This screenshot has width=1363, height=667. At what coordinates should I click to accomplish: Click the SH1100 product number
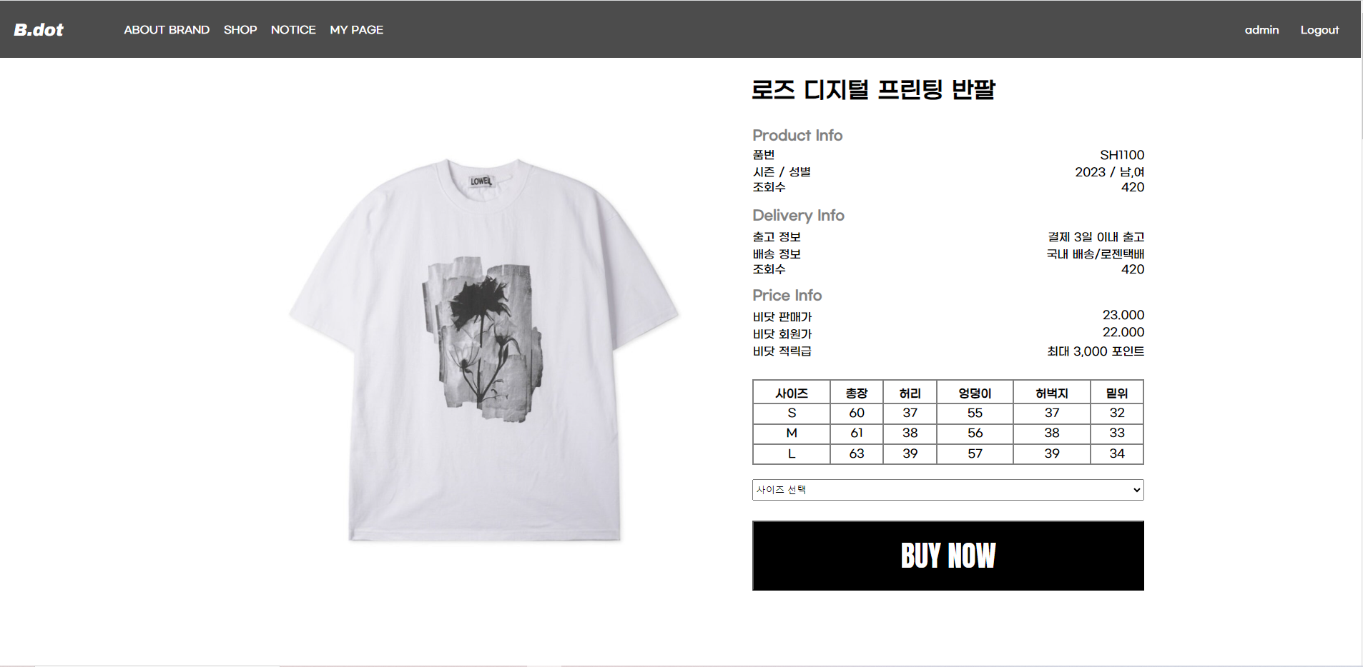(1122, 155)
